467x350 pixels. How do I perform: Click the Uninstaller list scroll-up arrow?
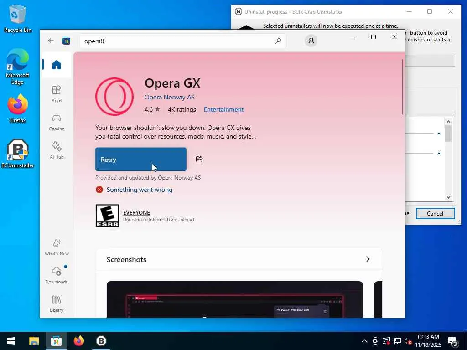449,121
